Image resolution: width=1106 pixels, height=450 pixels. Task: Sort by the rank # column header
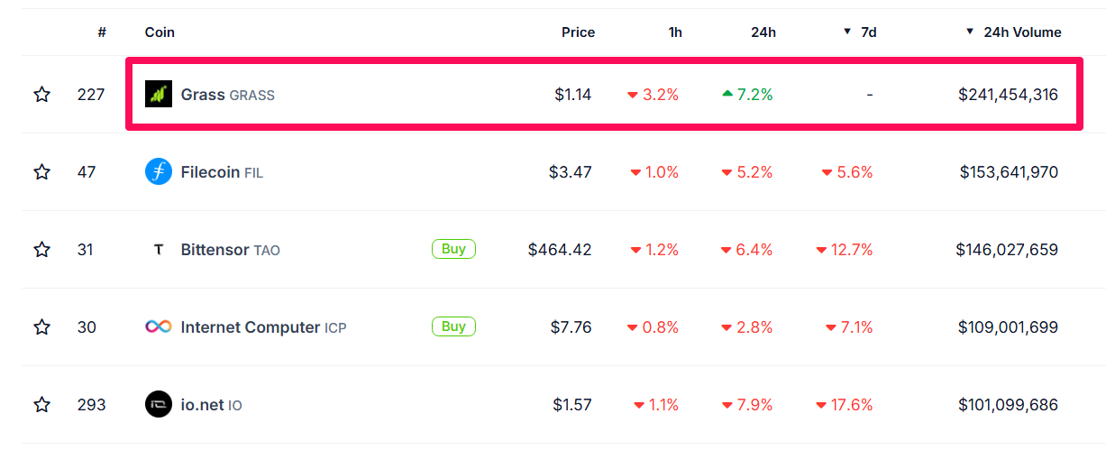coord(102,32)
